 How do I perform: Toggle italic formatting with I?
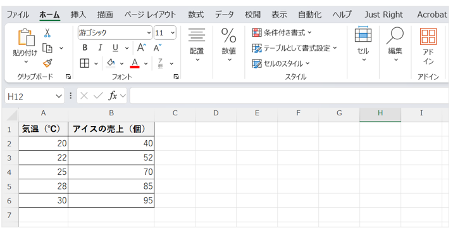[x=100, y=48]
